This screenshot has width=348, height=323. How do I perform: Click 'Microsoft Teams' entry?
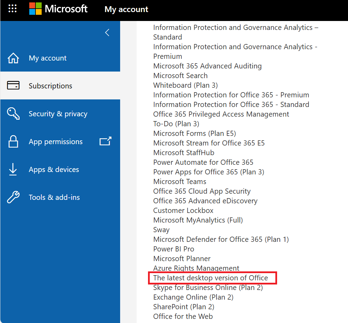180,182
